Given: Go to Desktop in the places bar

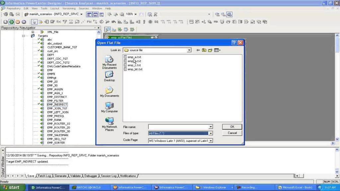Looking at the screenshot, I should [x=109, y=77].
